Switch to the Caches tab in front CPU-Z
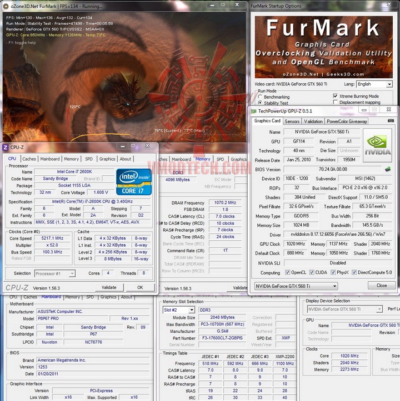Screen dimensions: 400x401 click(x=29, y=159)
